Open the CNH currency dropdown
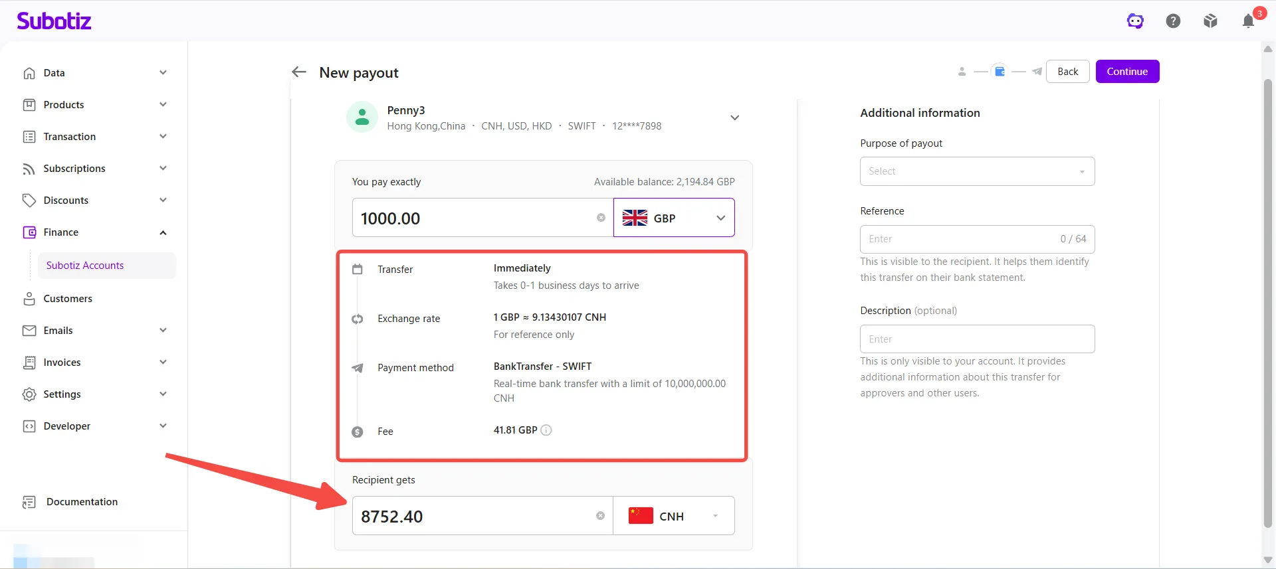Image resolution: width=1276 pixels, height=569 pixels. click(674, 516)
